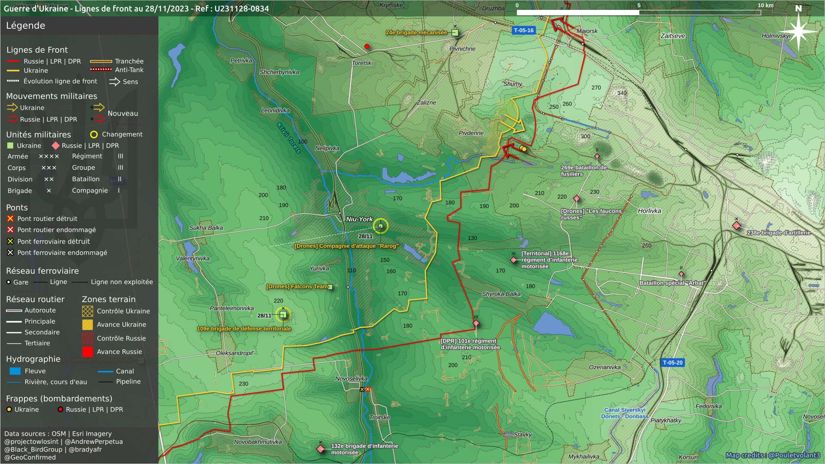Viewport: 825px width, 464px height.
Task: Click the Changement yellow circle legend icon
Action: [x=94, y=134]
